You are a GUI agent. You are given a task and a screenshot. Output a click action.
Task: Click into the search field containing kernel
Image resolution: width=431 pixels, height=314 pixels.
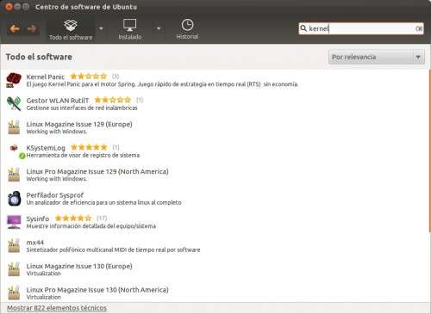pos(360,28)
